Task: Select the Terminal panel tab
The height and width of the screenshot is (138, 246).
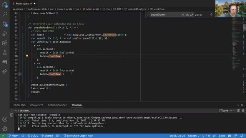Action: (77, 105)
